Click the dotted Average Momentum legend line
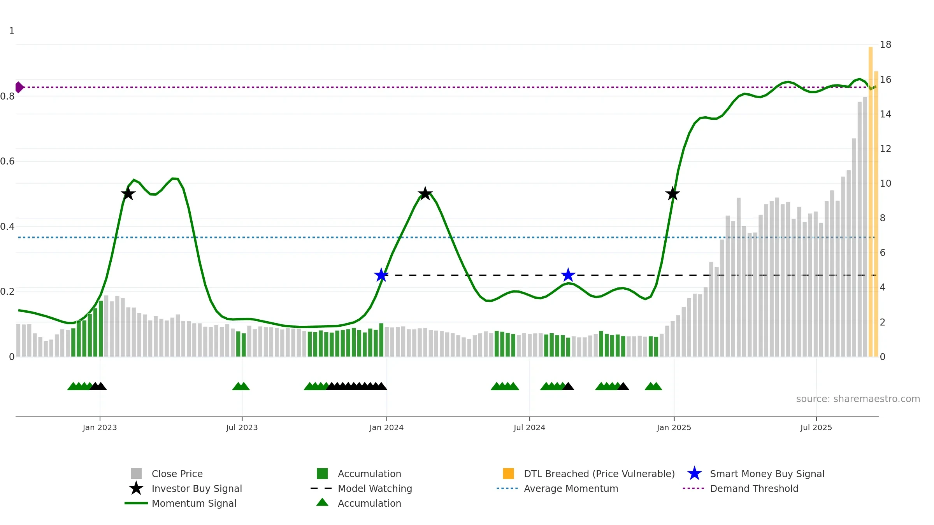Screen dimensions: 934x525 coord(507,488)
